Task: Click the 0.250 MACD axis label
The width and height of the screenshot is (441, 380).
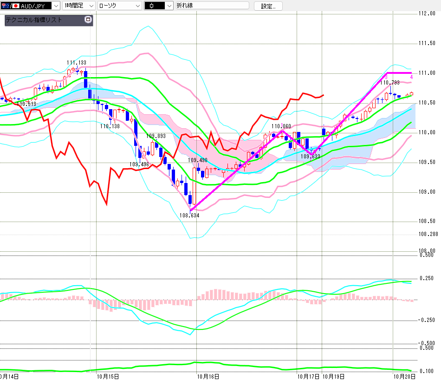Action: pyautogui.click(x=427, y=278)
